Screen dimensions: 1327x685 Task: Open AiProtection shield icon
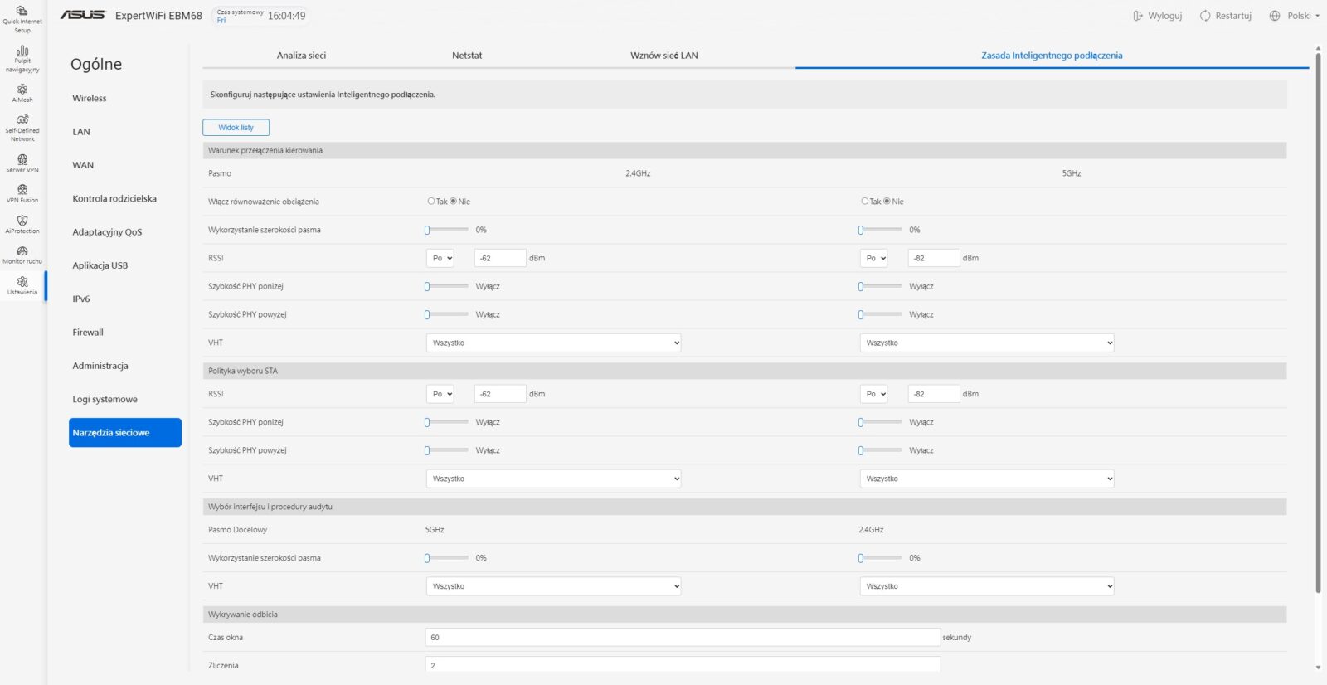(x=22, y=221)
